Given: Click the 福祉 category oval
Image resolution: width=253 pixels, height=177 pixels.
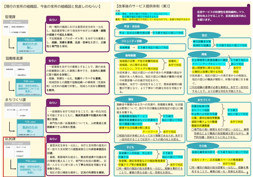Looking at the screenshot, I should (131, 99).
